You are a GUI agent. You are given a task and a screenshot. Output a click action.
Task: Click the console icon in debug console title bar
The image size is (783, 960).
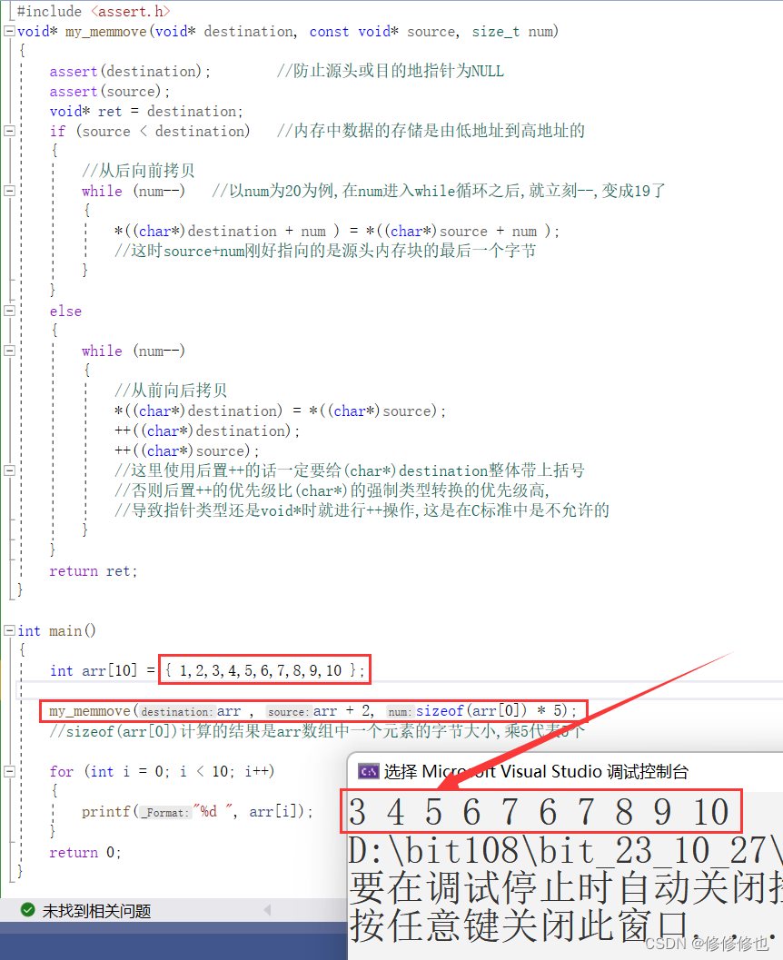coord(368,770)
